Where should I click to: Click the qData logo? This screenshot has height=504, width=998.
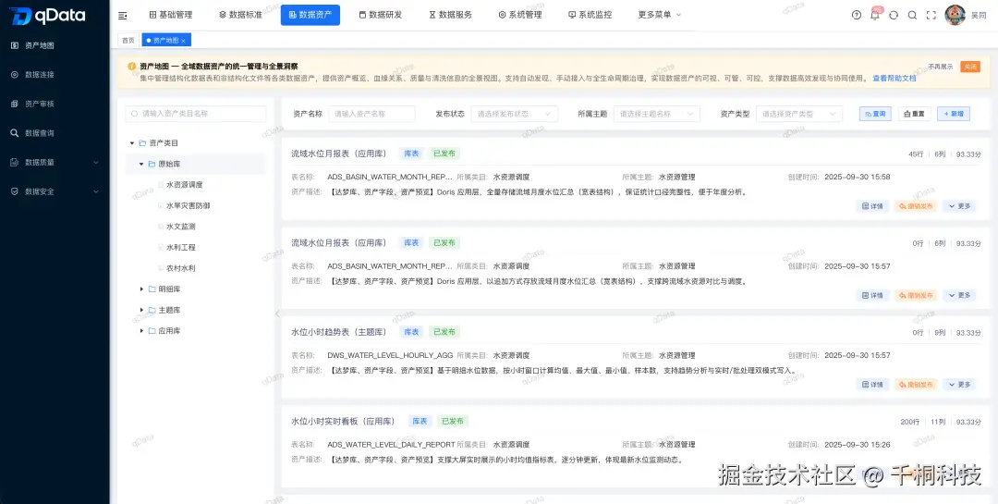48,16
